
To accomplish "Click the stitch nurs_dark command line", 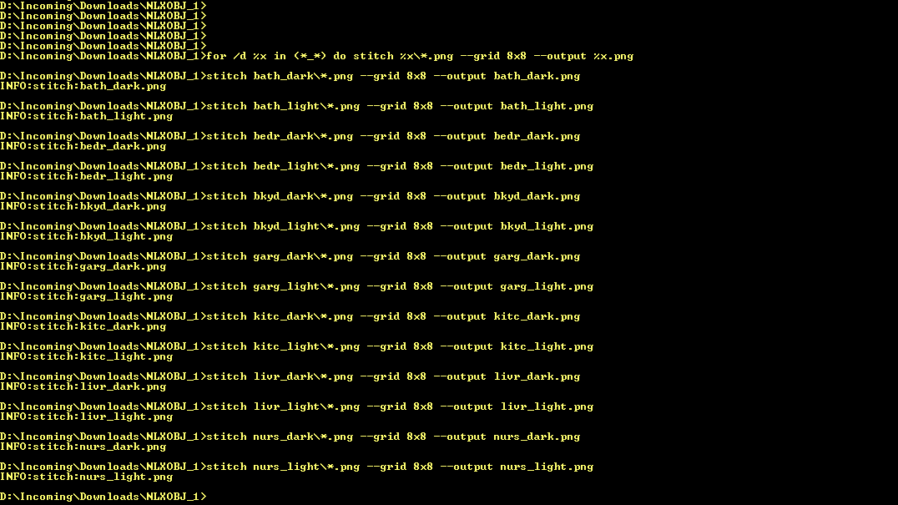I will 290,437.
